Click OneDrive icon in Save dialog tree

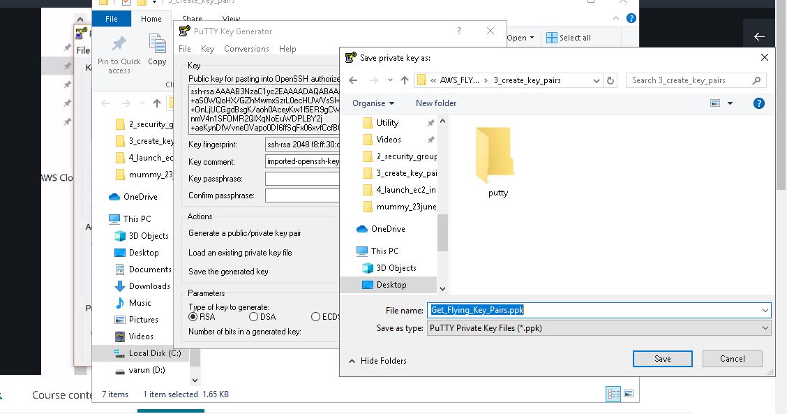[x=362, y=229]
